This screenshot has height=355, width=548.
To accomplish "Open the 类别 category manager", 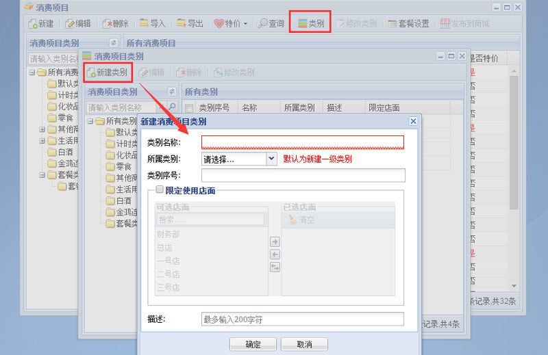I will 311,24.
